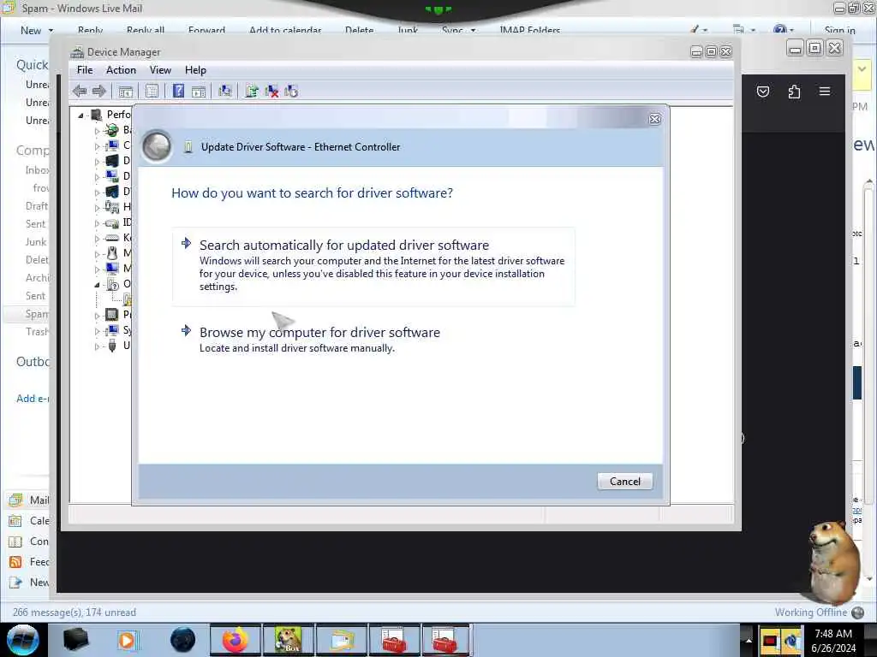This screenshot has width=877, height=657.
Task: Click Save to Pocket icon in Firefox
Action: point(763,91)
